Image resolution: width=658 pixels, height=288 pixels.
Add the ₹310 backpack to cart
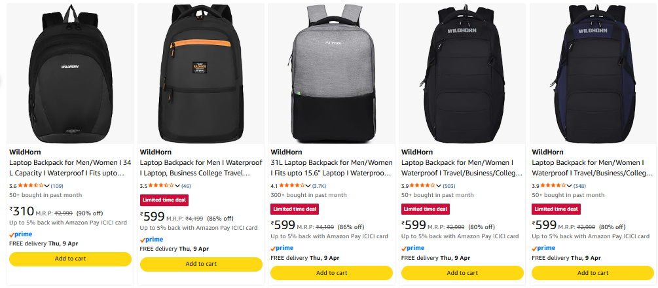click(70, 259)
